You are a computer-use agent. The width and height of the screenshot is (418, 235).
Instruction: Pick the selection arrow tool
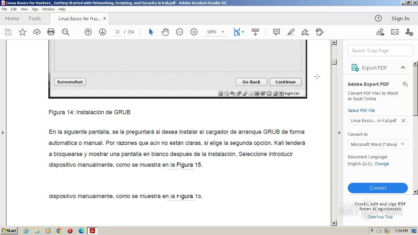pos(151,32)
